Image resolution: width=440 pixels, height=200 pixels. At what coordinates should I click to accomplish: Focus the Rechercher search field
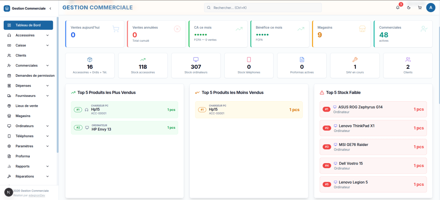coord(263,8)
